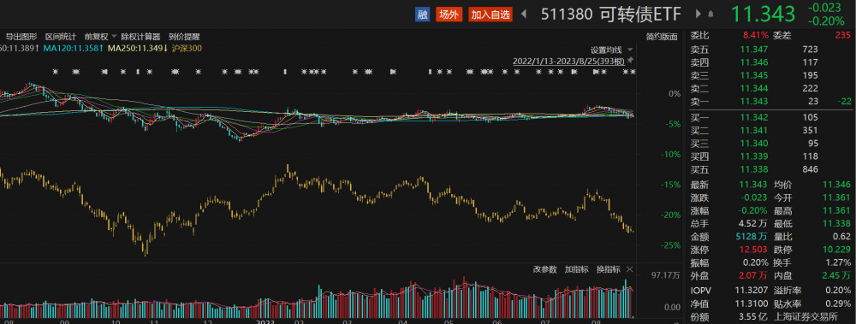Click 加指标 to add indicator
Image resolution: width=856 pixels, height=324 pixels.
point(576,269)
